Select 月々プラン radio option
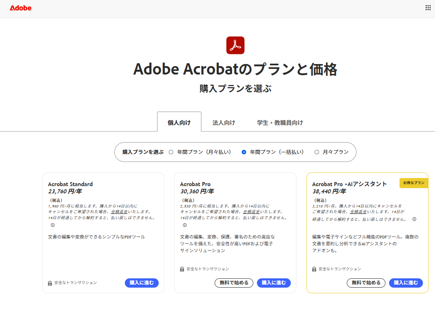Viewport: 435px width, 313px height. coord(317,152)
